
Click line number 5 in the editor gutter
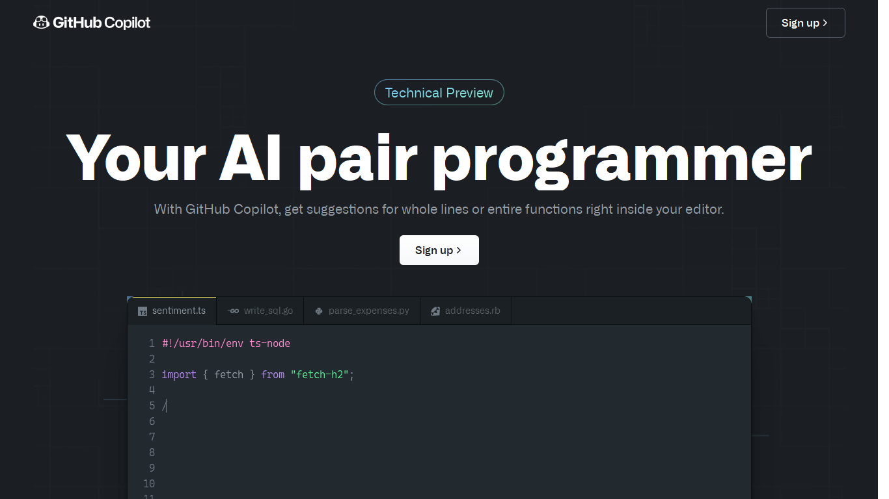click(x=152, y=405)
